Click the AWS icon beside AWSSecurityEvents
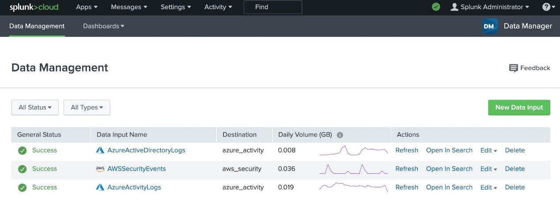This screenshot has width=560, height=205. pos(100,169)
